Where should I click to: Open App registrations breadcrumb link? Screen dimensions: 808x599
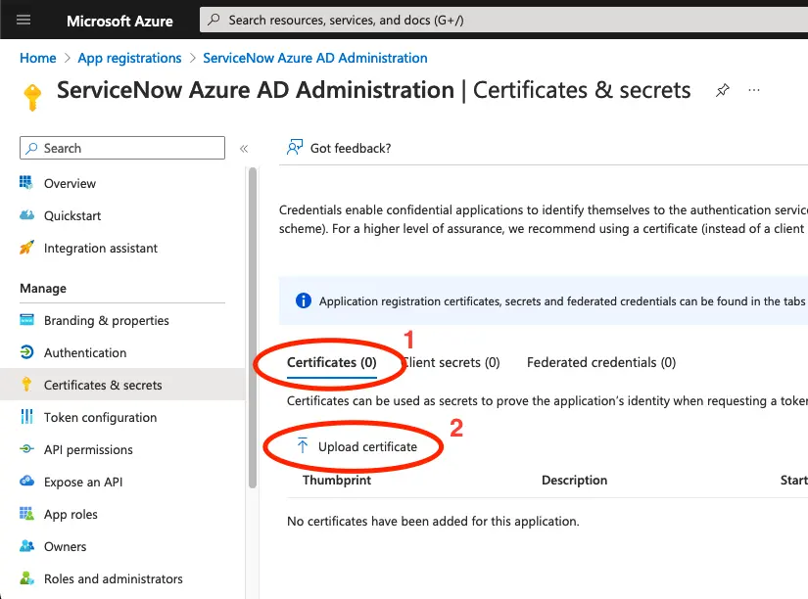pyautogui.click(x=129, y=58)
